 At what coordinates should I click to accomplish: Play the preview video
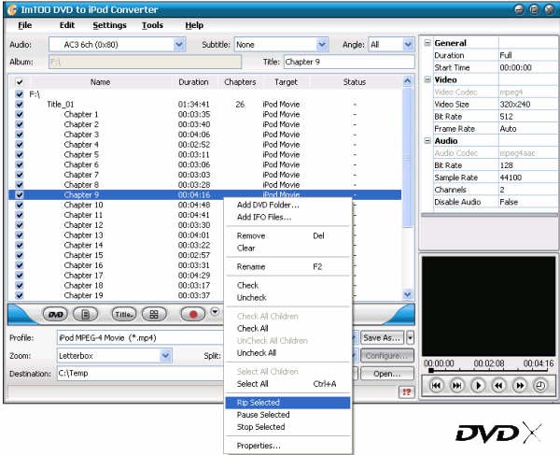478,386
